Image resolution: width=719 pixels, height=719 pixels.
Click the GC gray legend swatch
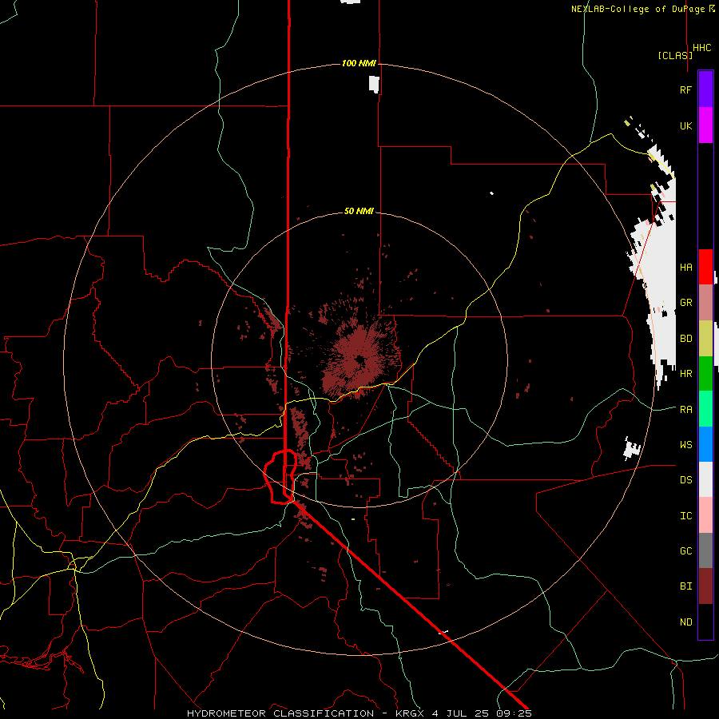click(705, 550)
